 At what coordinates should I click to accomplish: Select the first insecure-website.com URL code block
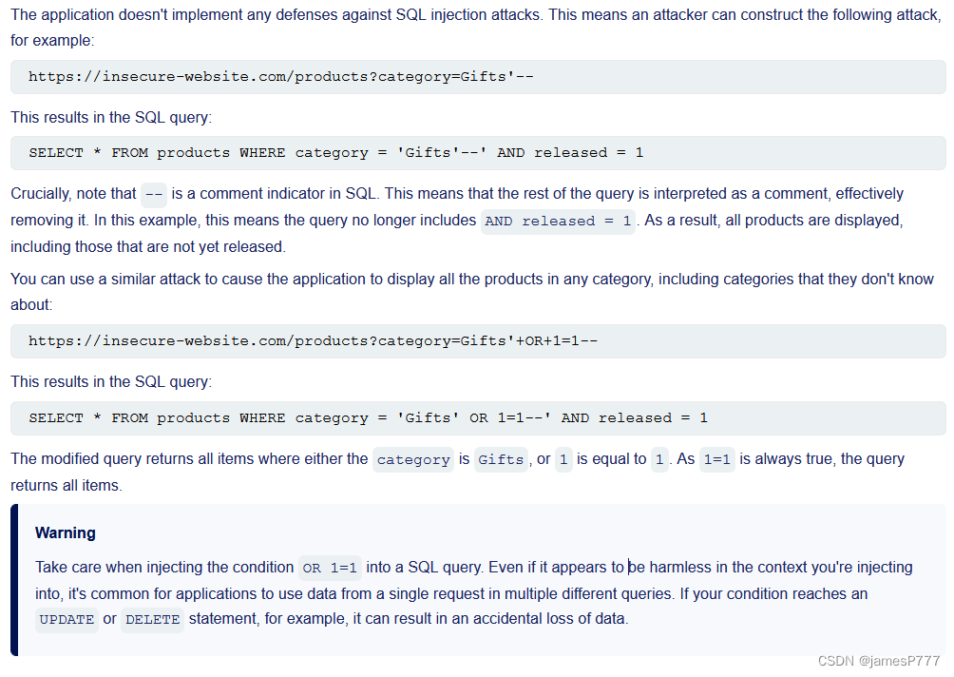pyautogui.click(x=285, y=76)
